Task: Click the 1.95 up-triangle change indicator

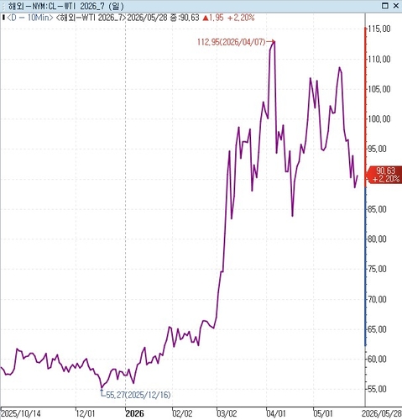Action: (x=213, y=18)
